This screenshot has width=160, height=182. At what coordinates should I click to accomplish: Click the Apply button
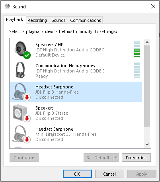click(x=142, y=174)
